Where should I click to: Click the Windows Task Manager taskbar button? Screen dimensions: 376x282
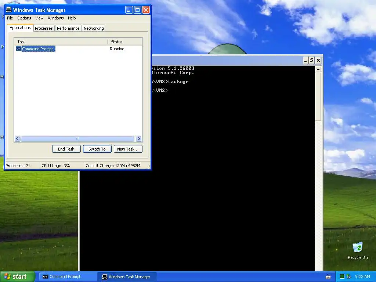(127, 277)
